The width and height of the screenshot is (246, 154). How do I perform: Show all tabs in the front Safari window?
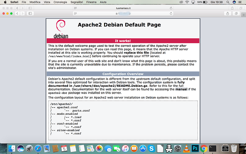coord(236,14)
